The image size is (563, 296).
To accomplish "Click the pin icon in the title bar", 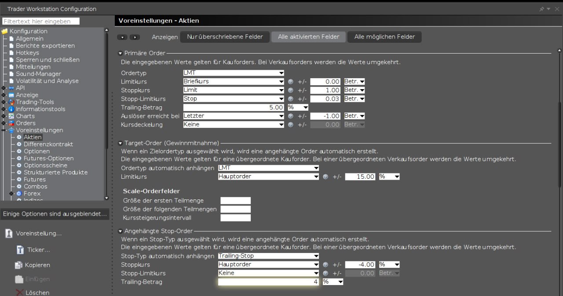I will 541,9.
